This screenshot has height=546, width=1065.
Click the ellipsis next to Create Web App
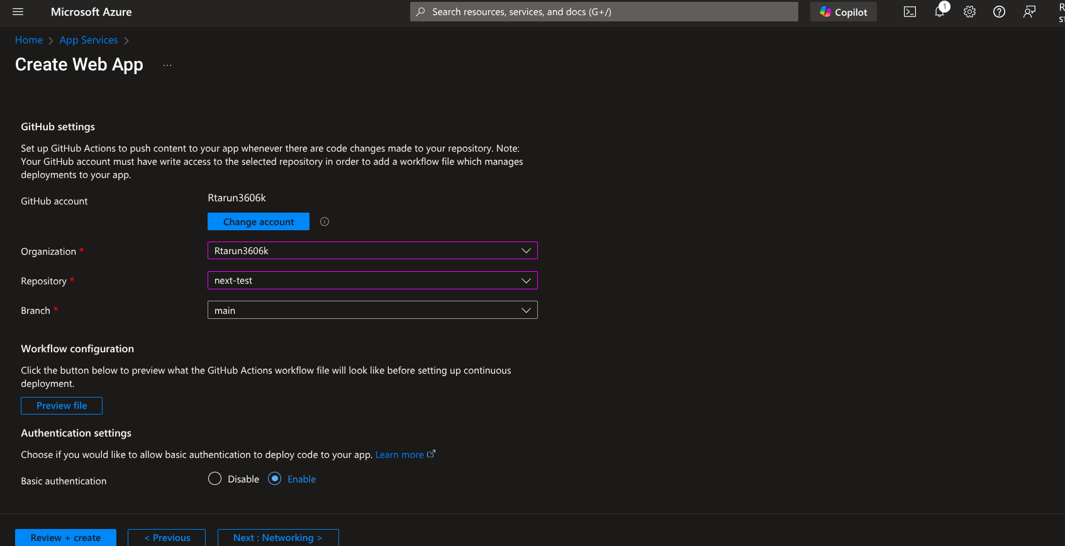point(167,65)
